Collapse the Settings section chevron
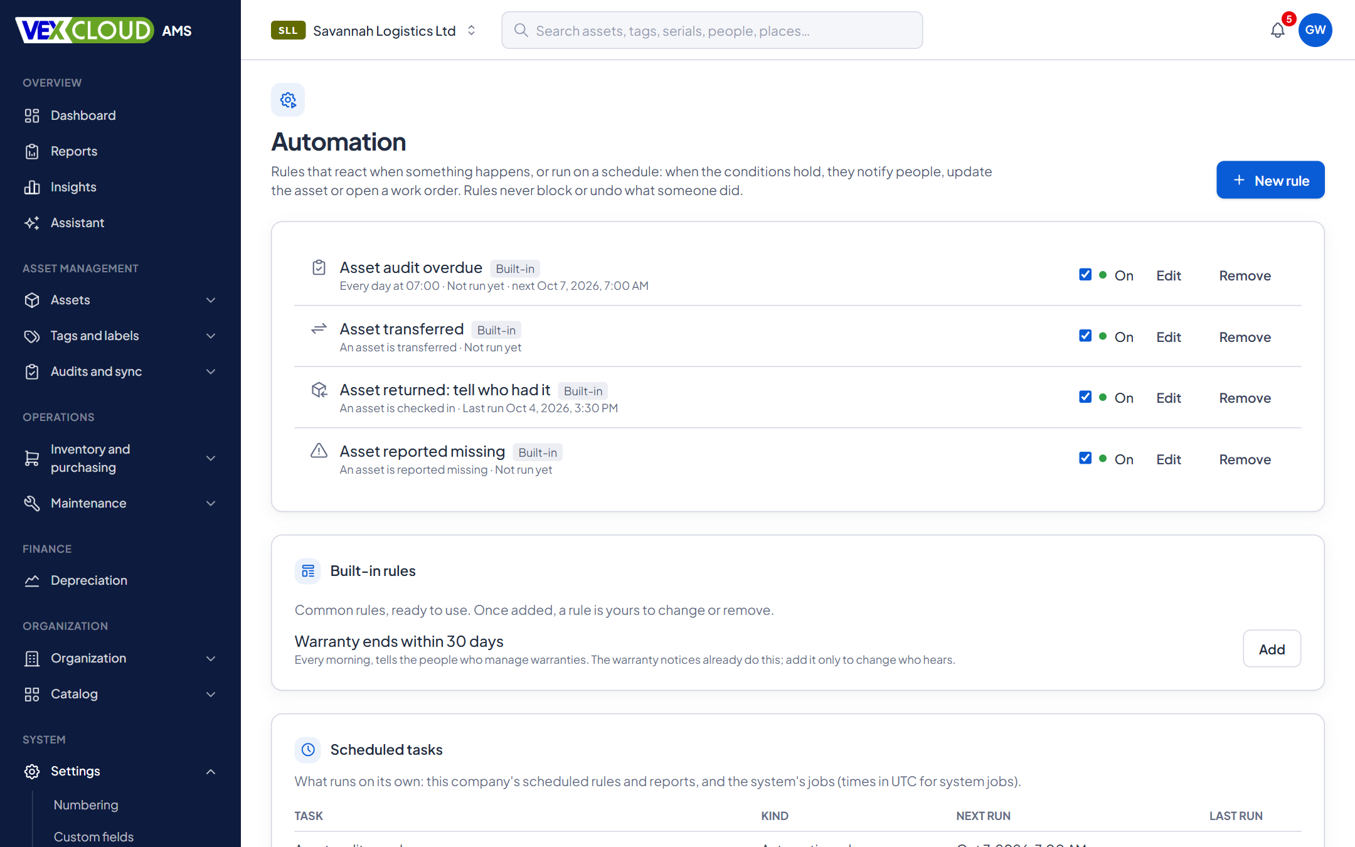This screenshot has width=1355, height=847. [x=211, y=771]
